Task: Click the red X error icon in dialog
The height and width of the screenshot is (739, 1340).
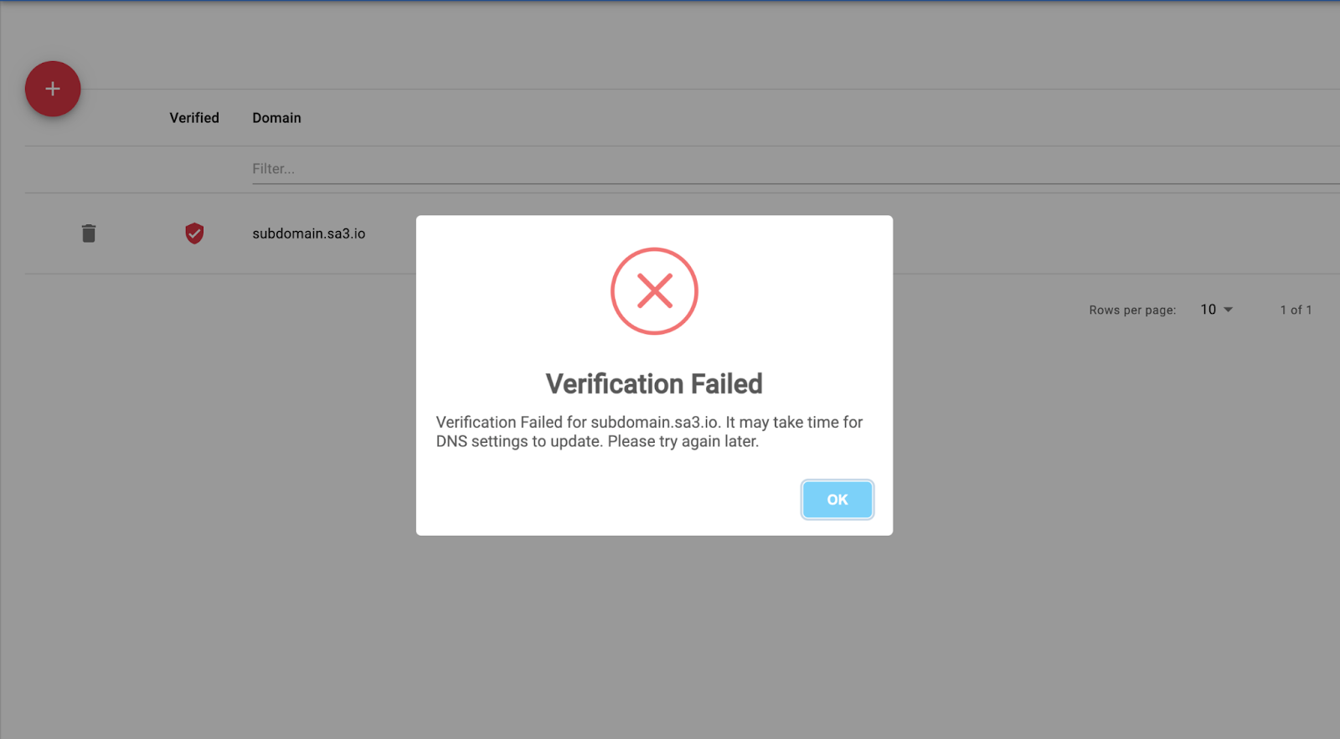Action: pyautogui.click(x=654, y=291)
